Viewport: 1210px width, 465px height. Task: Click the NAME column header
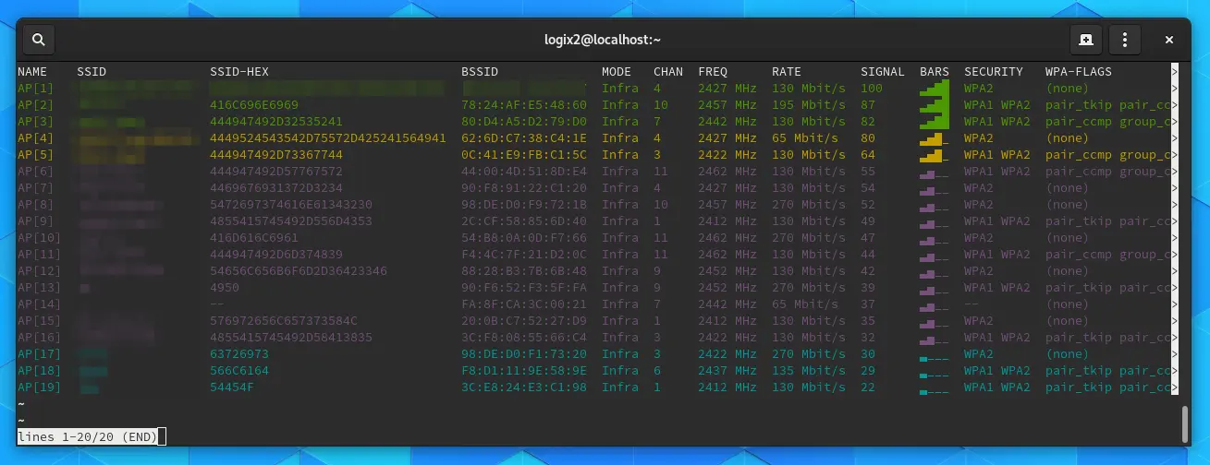[32, 72]
